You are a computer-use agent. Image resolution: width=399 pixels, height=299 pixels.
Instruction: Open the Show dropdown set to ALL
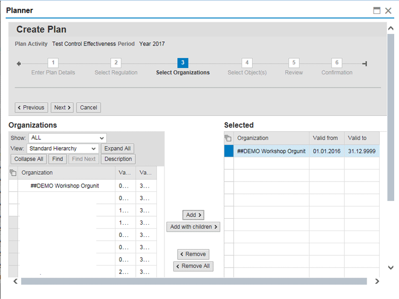pos(67,138)
